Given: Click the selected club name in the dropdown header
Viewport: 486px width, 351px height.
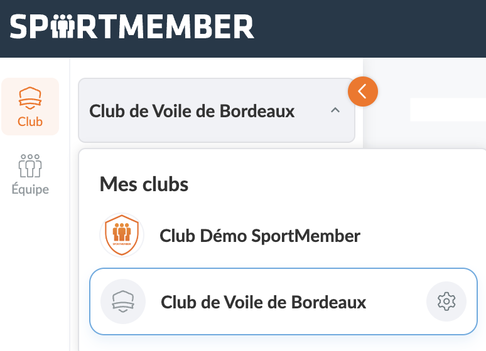Looking at the screenshot, I should [192, 112].
